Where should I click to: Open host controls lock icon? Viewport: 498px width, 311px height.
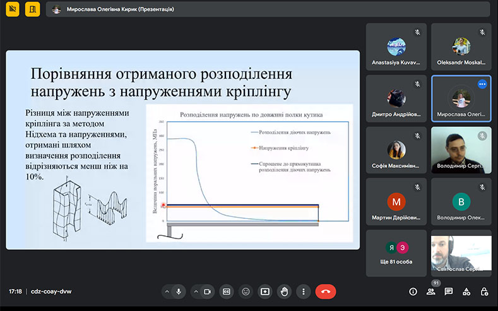(x=484, y=291)
